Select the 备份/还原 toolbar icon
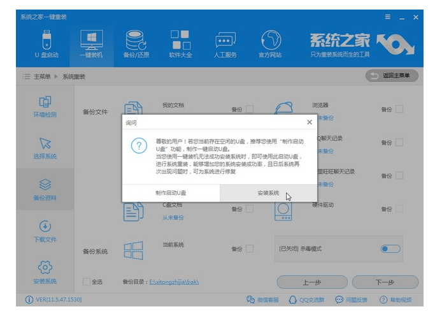Screen dimensions: 442x316 coord(134,43)
